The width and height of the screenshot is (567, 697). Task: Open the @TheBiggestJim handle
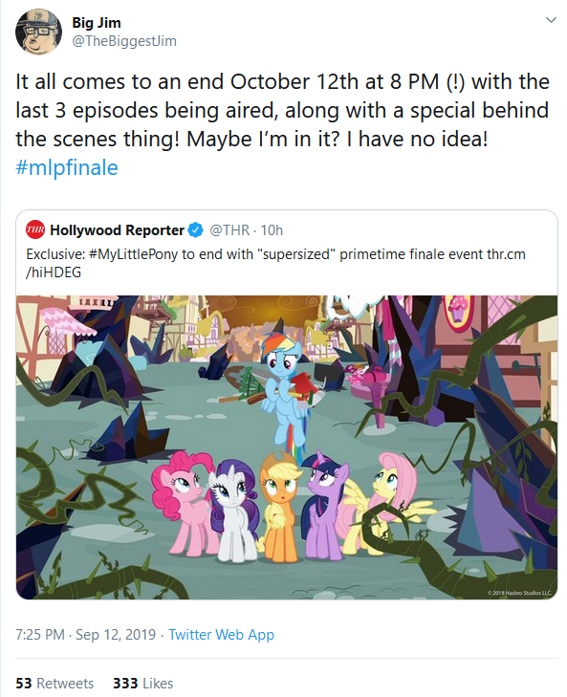pos(124,41)
